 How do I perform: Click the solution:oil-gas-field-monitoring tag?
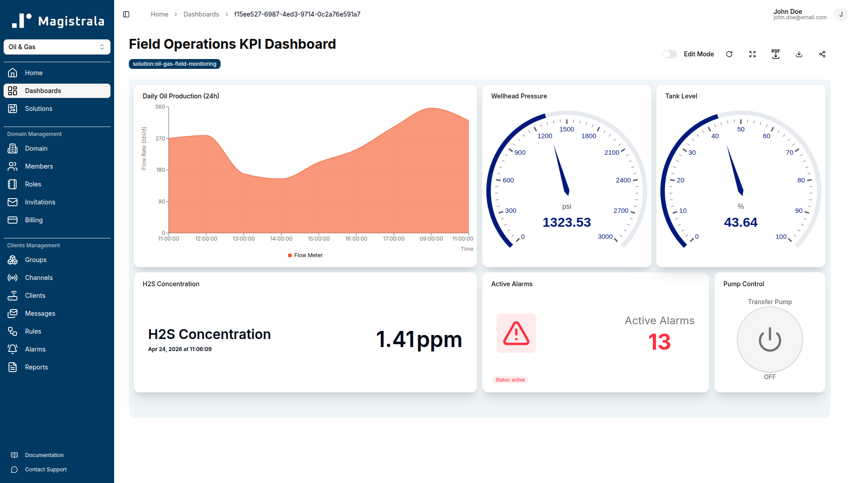tap(174, 64)
